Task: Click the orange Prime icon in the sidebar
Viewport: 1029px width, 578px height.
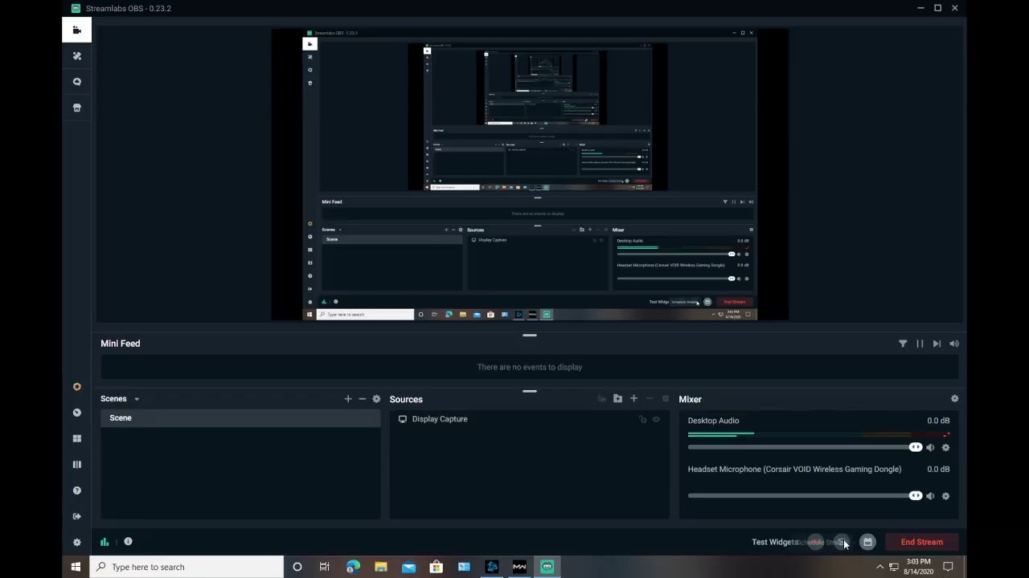Action: tap(77, 387)
